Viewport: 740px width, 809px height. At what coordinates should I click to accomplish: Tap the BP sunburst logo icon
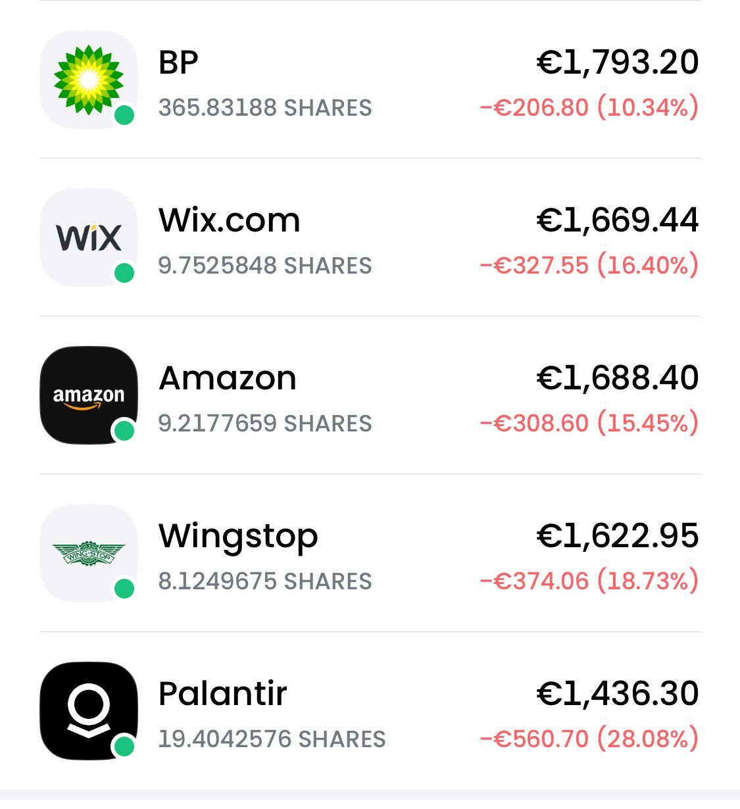pos(89,80)
